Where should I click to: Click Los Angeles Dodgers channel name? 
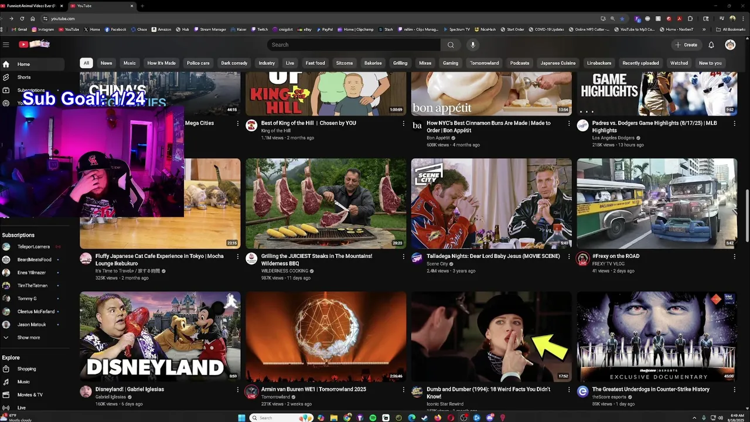pos(613,138)
